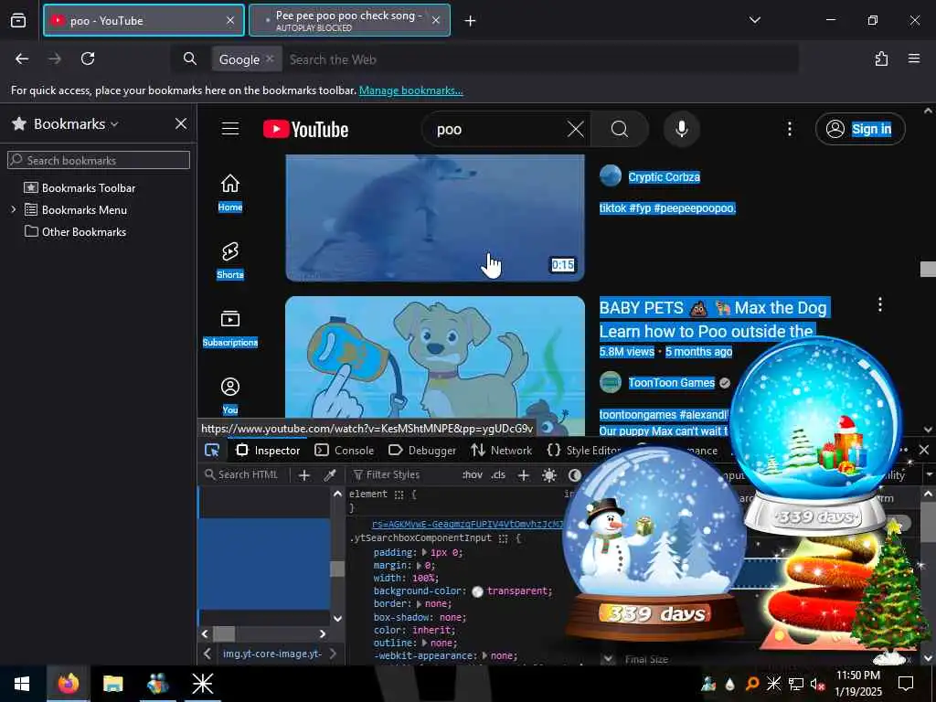Open File Explorer from taskbar
This screenshot has height=702, width=936.
pos(112,684)
